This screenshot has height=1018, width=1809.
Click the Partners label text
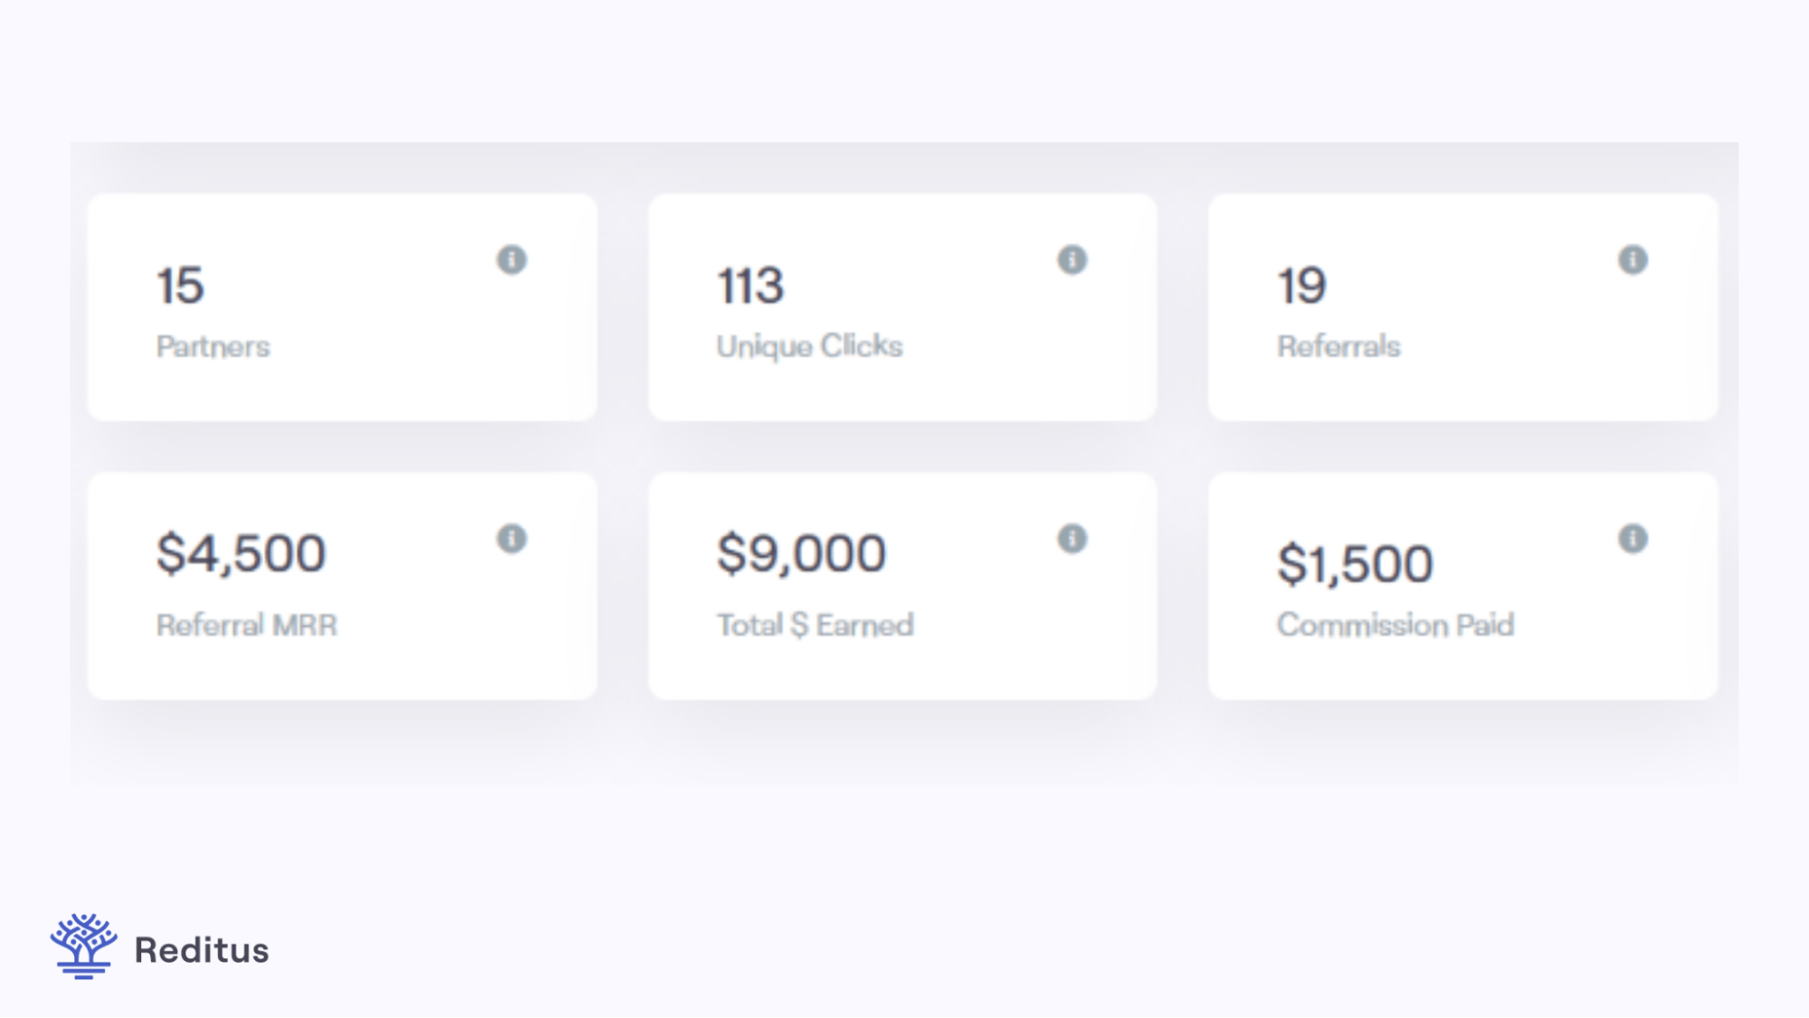213,346
